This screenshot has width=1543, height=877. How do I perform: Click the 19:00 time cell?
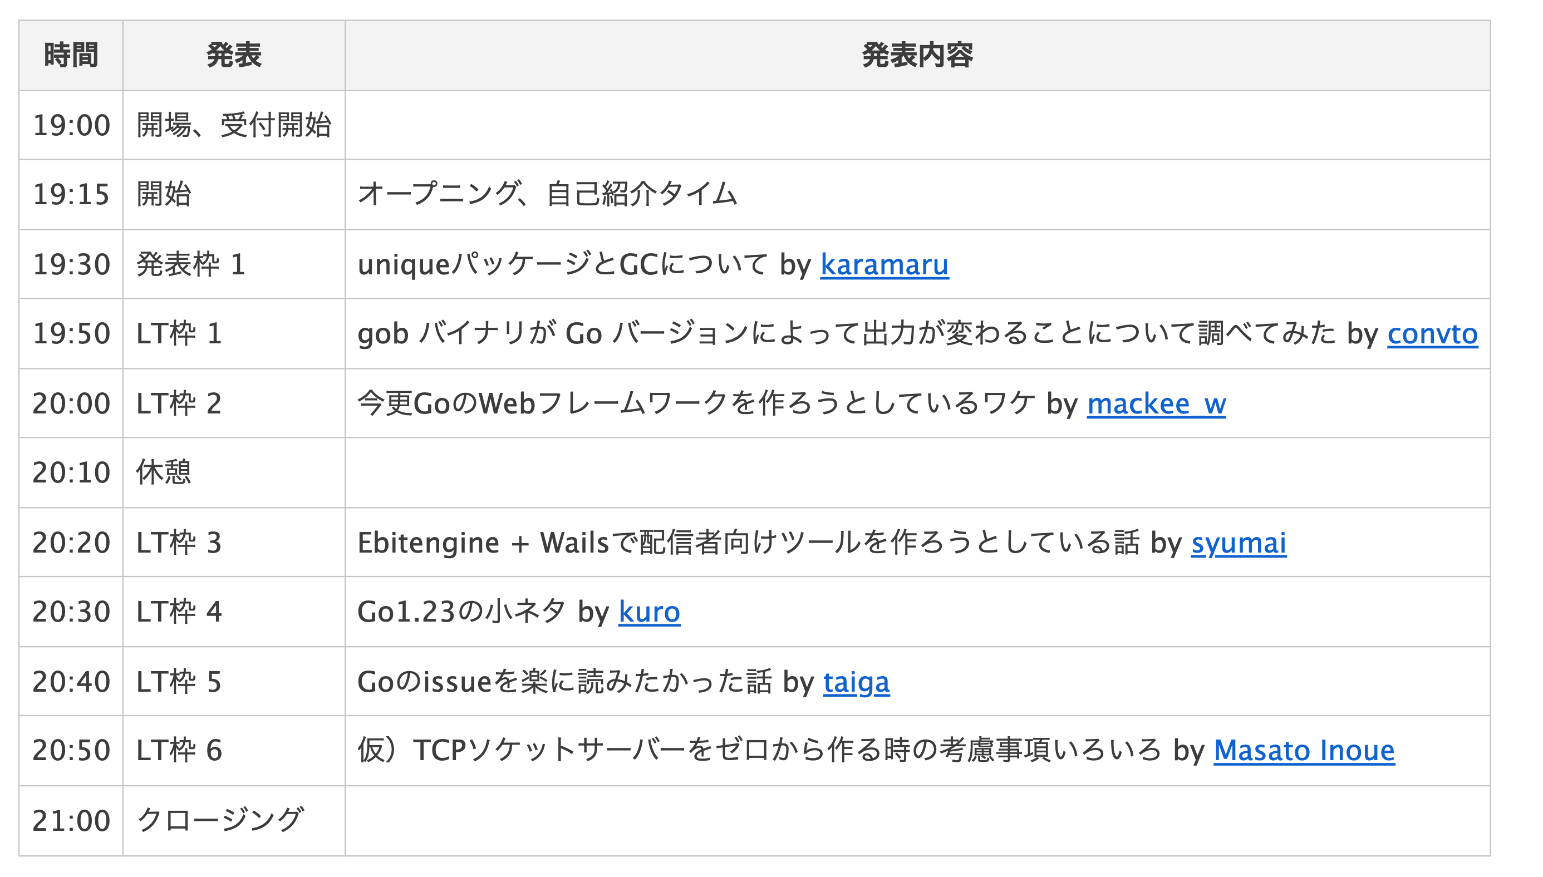pyautogui.click(x=71, y=125)
